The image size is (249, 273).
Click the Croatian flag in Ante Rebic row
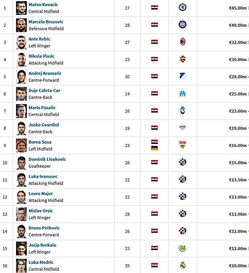tap(154, 42)
